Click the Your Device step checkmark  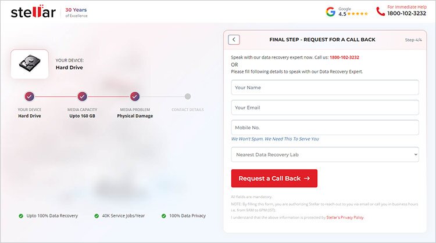(30, 96)
